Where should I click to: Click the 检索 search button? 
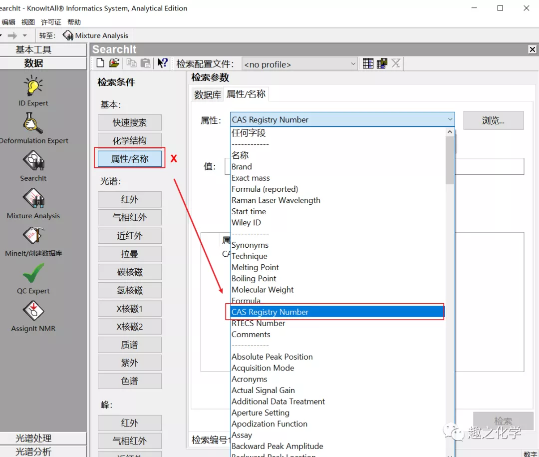tap(503, 421)
